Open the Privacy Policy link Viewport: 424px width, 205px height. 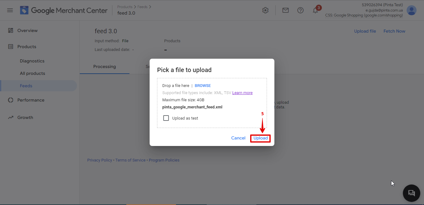tap(100, 160)
